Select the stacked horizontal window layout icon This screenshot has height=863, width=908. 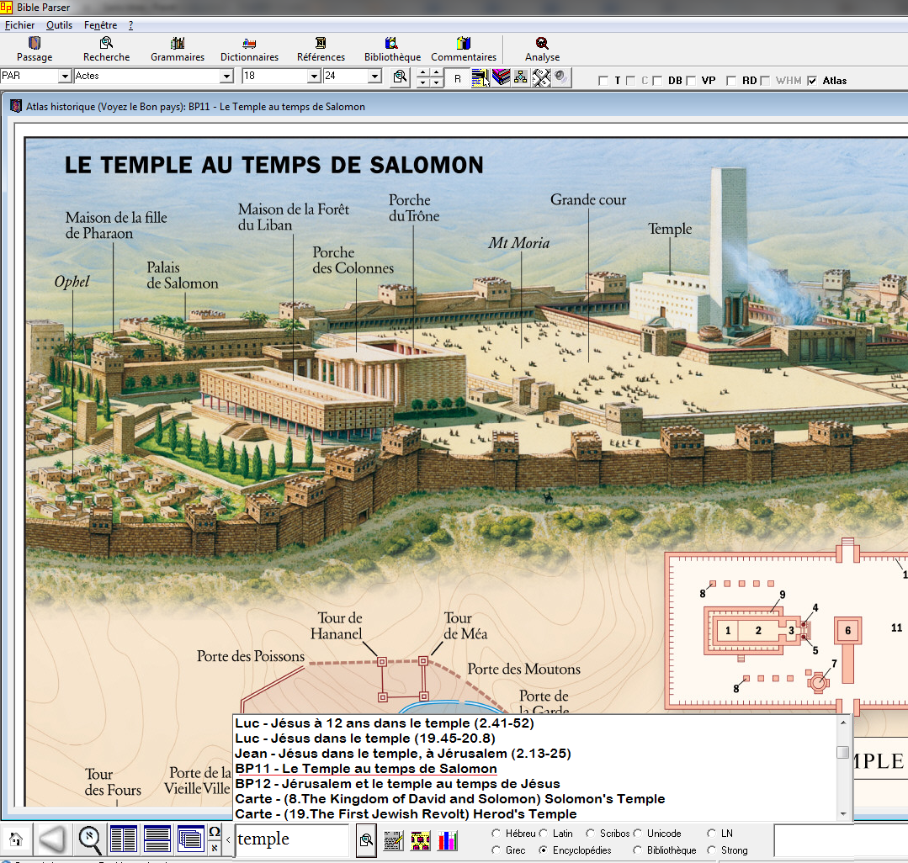[x=157, y=839]
